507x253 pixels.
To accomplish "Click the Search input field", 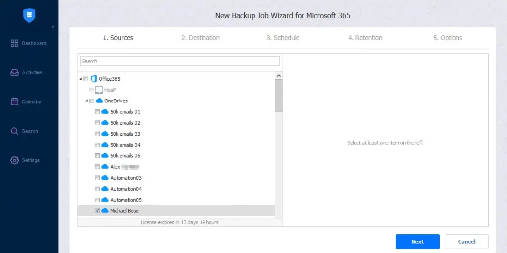I will tap(180, 61).
